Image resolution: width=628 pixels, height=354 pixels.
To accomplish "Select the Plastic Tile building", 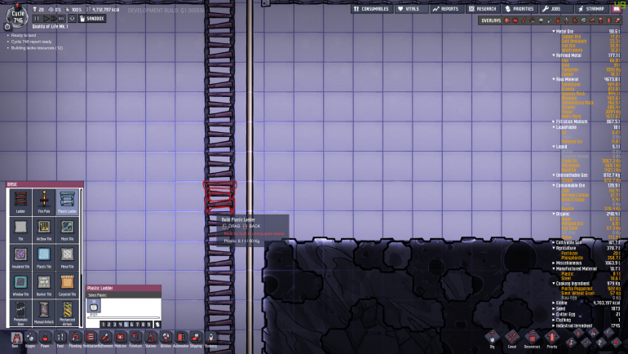I will coord(44,258).
